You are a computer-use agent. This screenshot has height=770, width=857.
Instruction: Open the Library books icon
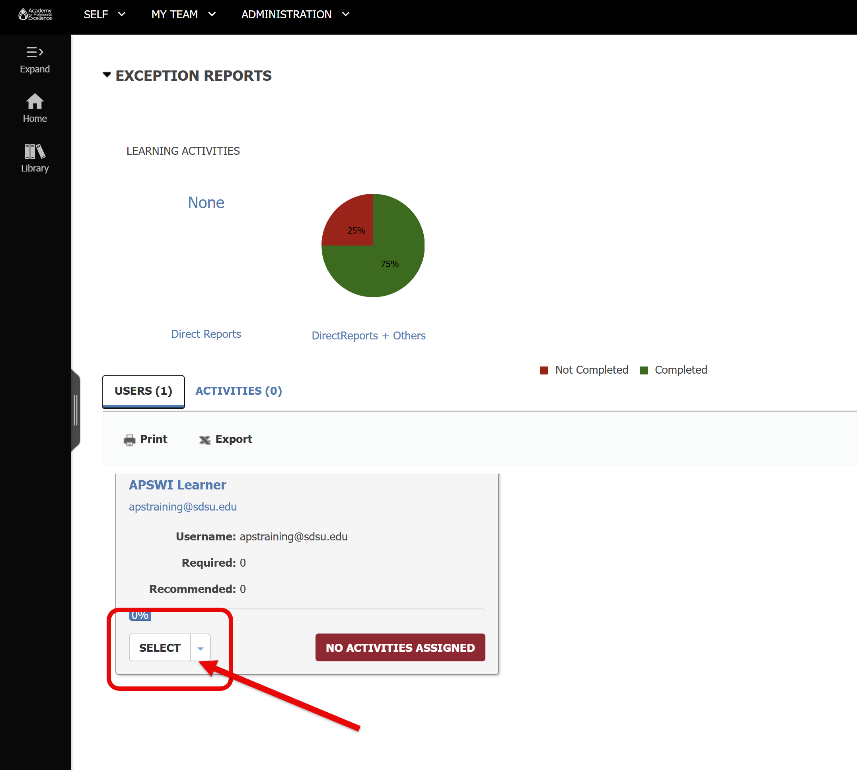point(35,151)
